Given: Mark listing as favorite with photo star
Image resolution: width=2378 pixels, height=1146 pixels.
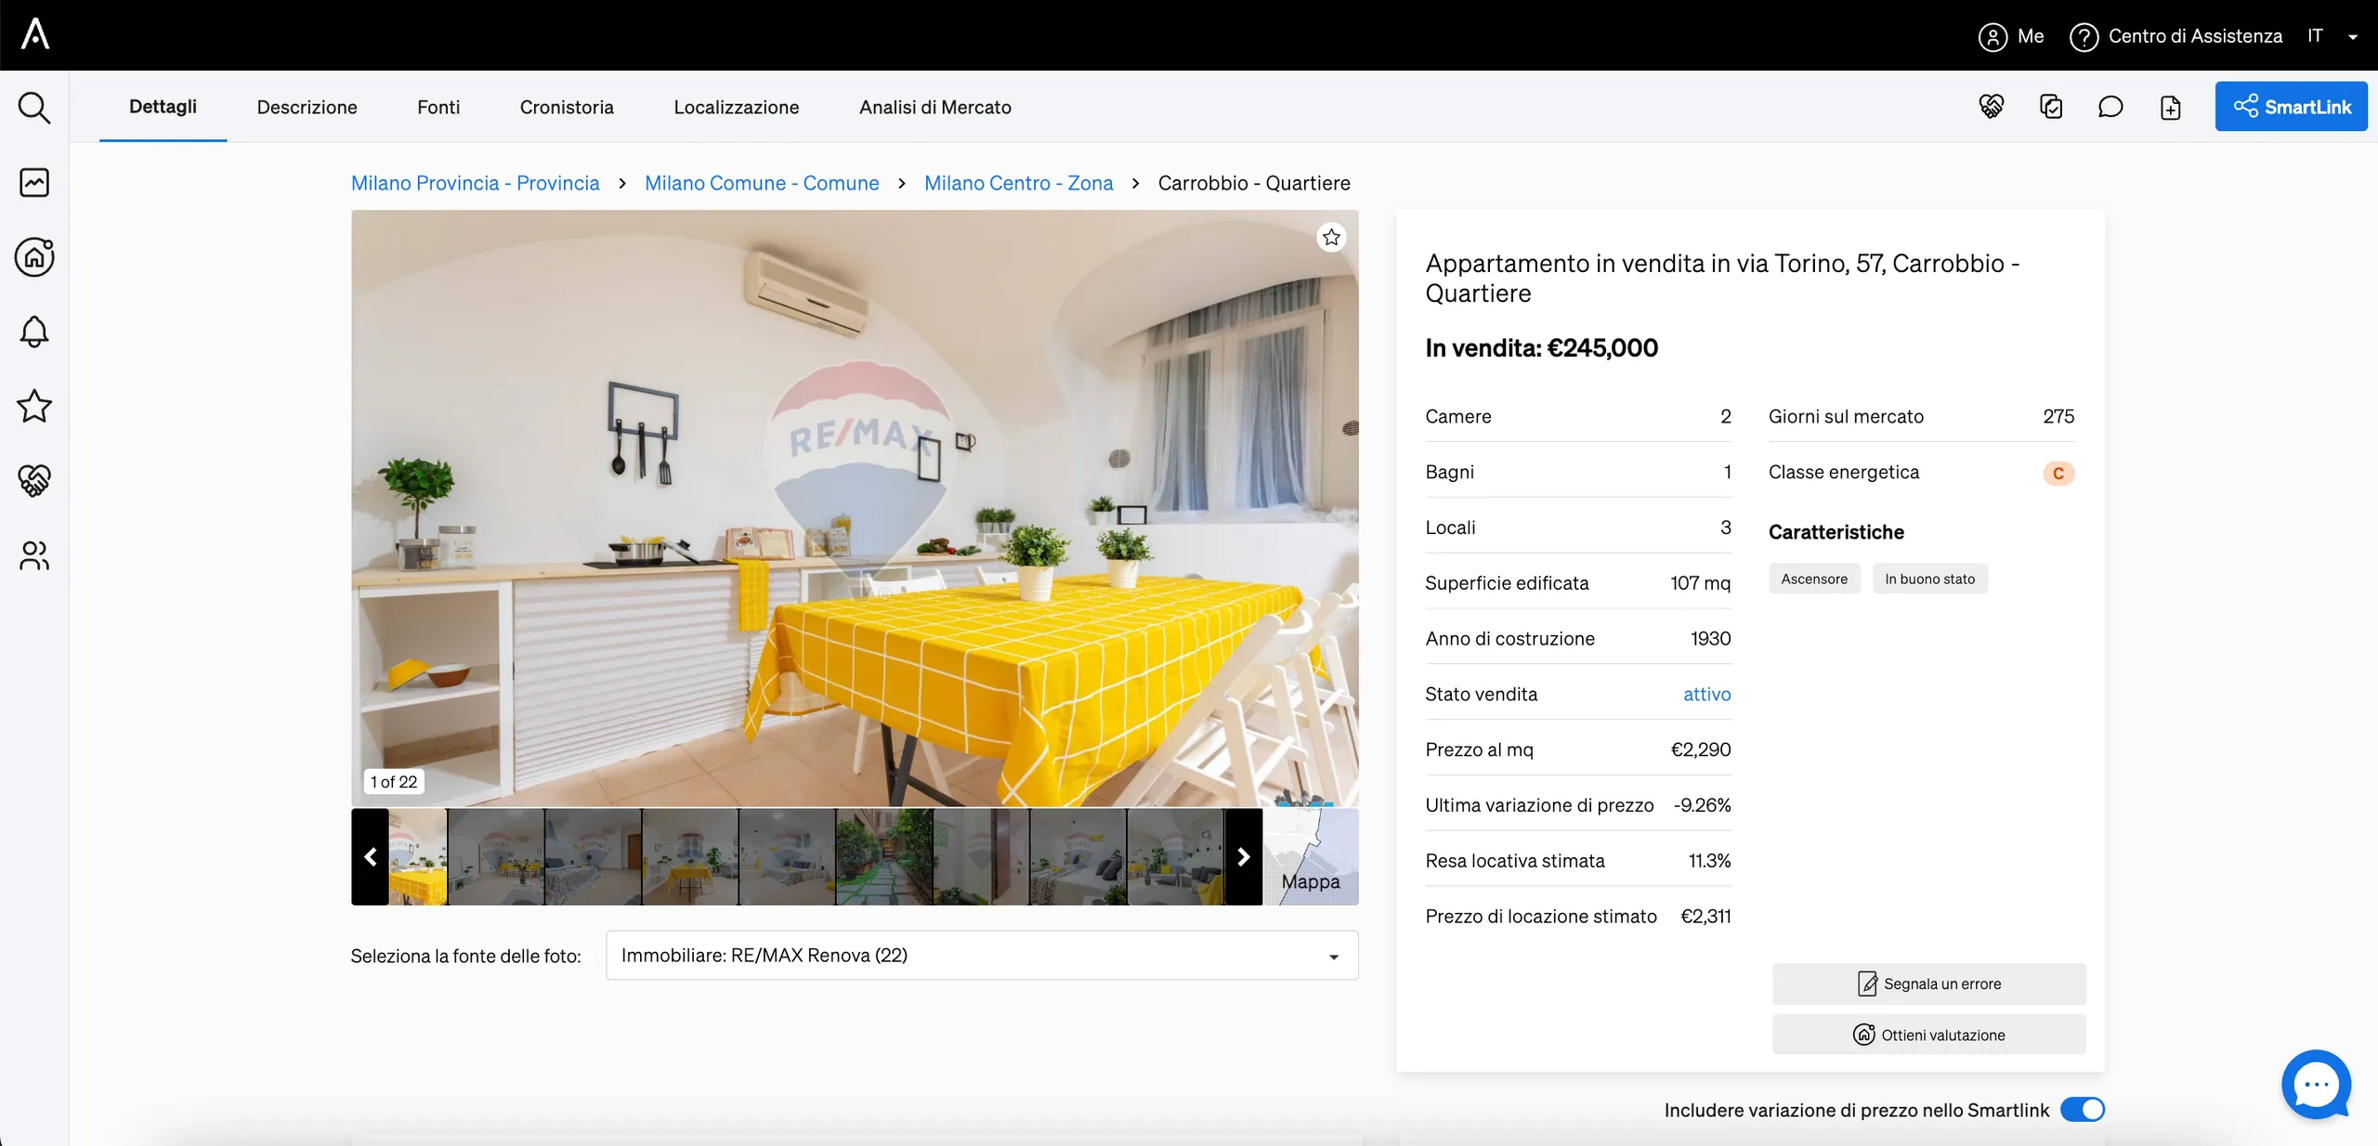Looking at the screenshot, I should (x=1331, y=238).
